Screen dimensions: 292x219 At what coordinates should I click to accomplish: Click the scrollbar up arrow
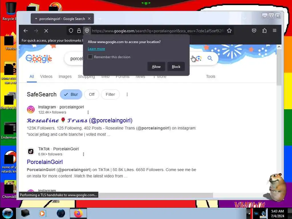point(279,47)
